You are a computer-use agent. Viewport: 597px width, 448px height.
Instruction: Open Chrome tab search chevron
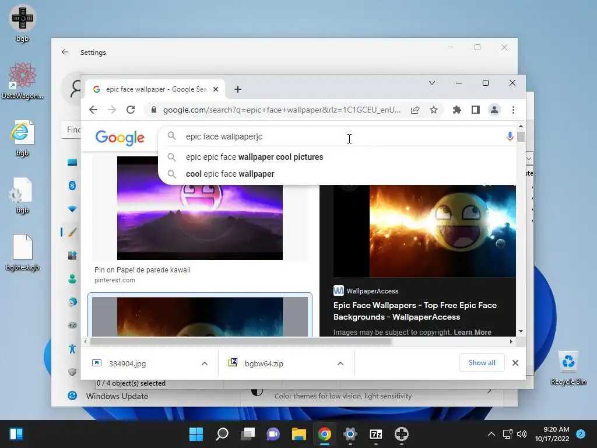(432, 83)
